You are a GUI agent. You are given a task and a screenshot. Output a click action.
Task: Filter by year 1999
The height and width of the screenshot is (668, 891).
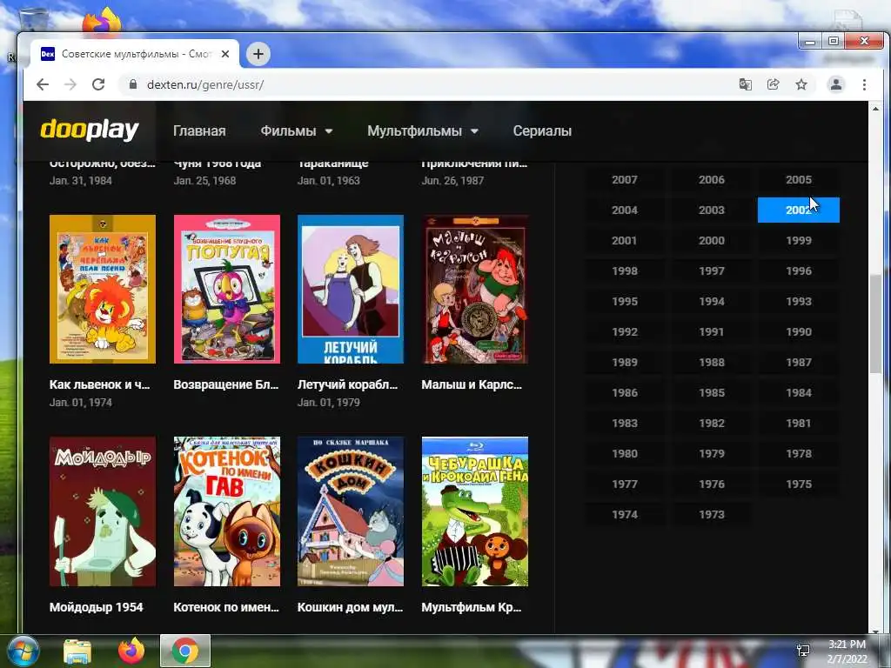(799, 240)
